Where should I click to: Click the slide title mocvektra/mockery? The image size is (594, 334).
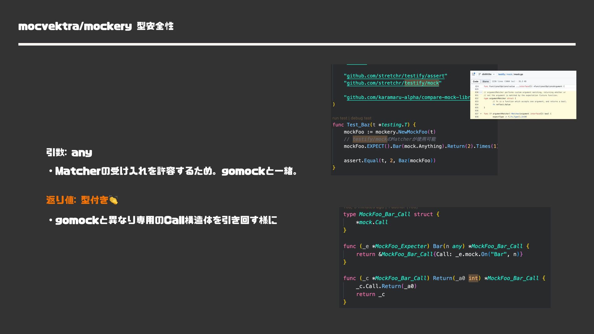(x=75, y=26)
